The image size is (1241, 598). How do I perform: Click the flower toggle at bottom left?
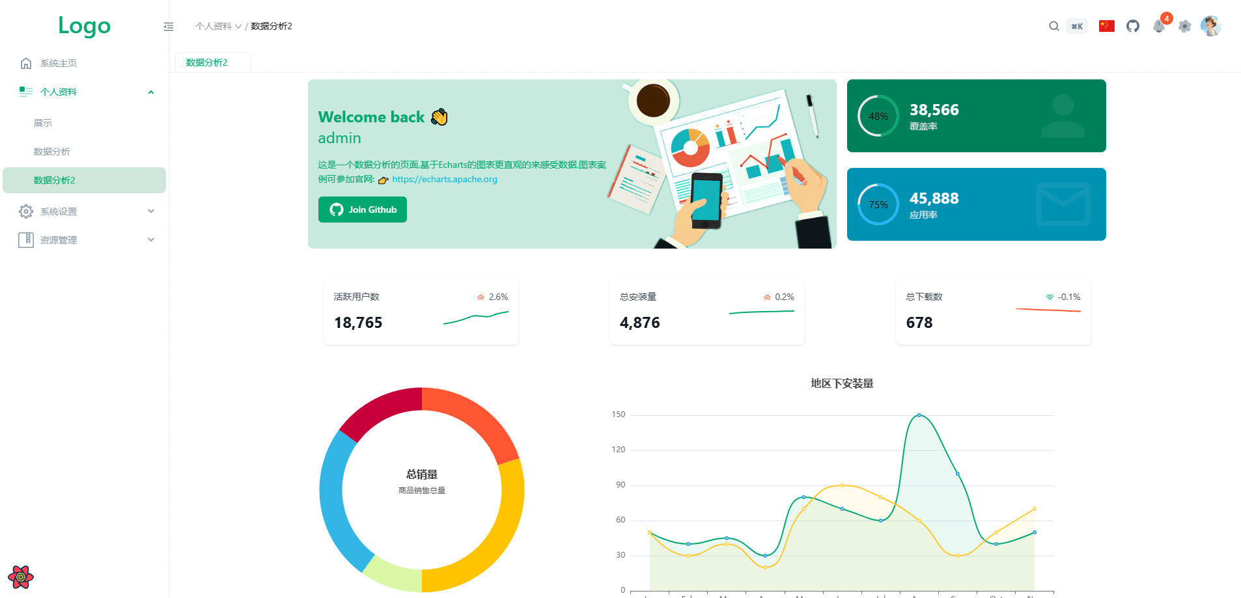click(x=21, y=577)
